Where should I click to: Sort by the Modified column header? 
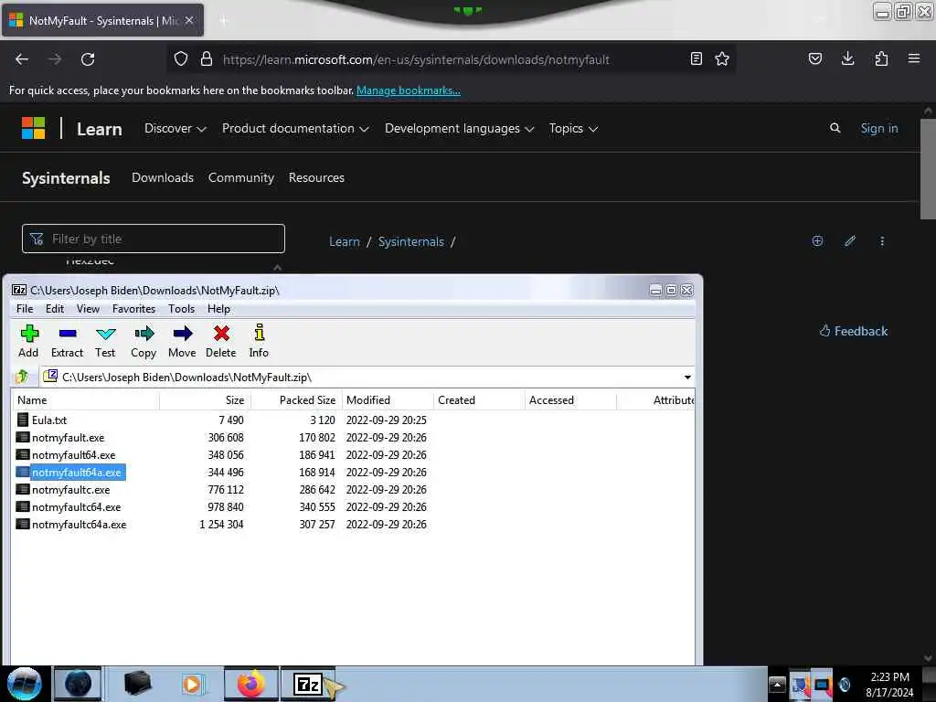(388, 400)
